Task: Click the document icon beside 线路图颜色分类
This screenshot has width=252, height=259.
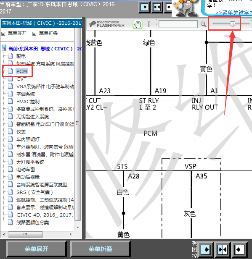Action: 11,222
